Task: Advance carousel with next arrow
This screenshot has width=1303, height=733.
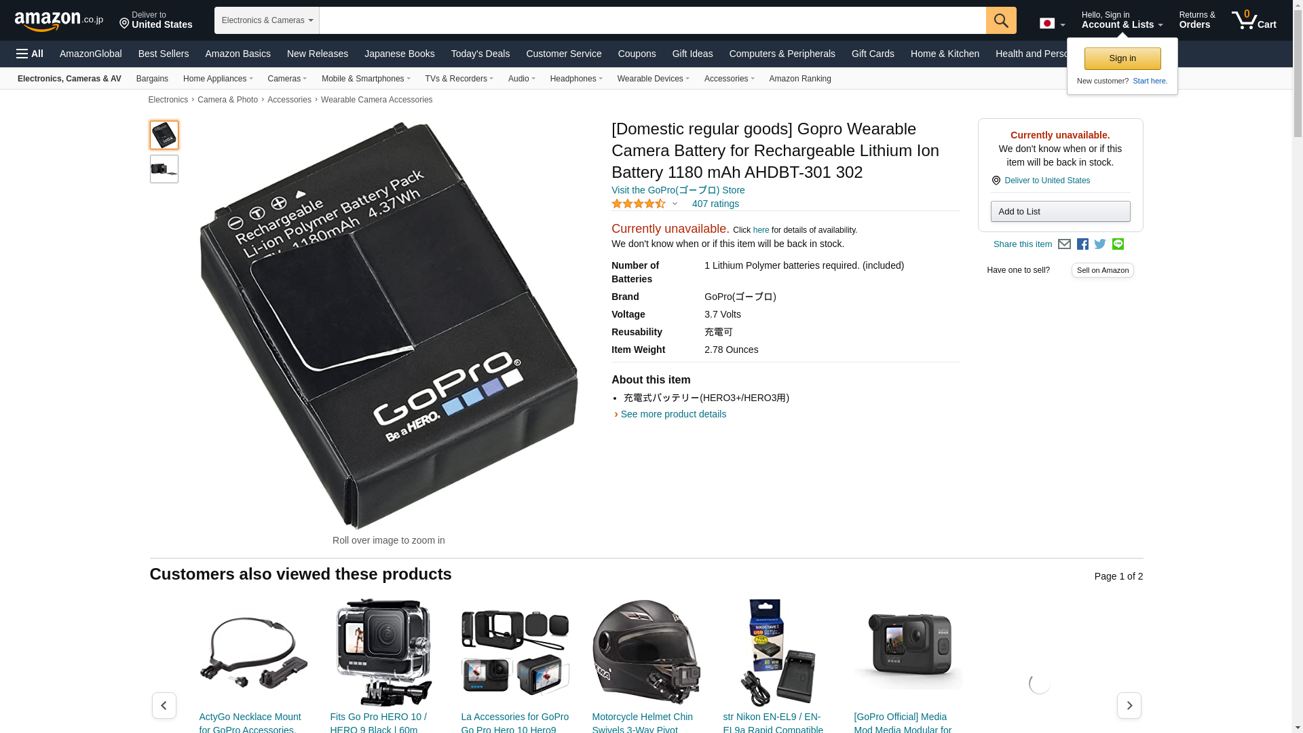Action: (x=1129, y=706)
